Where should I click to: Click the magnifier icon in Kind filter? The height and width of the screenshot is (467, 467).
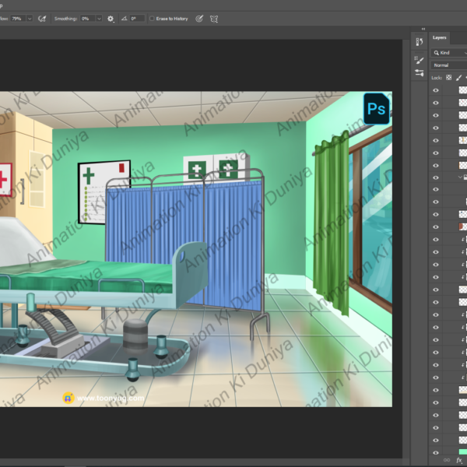pyautogui.click(x=437, y=53)
